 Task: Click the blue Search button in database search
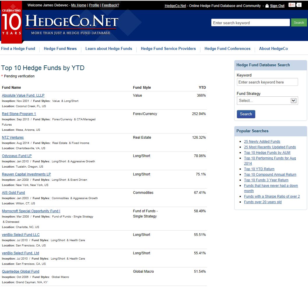tap(246, 114)
